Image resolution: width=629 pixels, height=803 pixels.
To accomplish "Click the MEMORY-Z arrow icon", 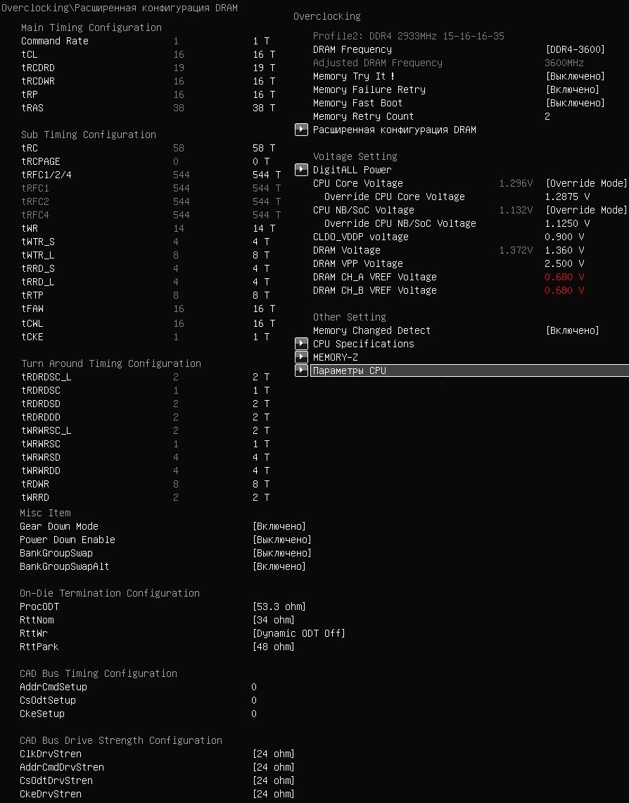I will (301, 357).
